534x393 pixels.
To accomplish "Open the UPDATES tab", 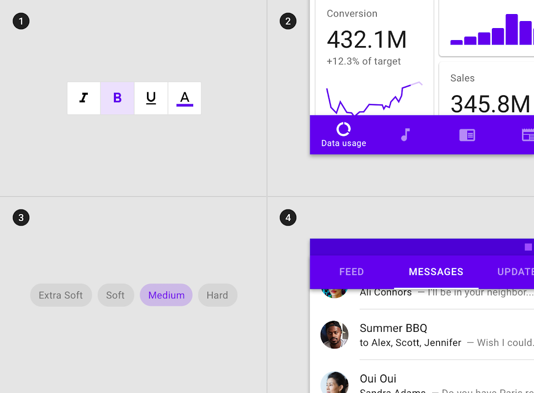I will point(515,272).
